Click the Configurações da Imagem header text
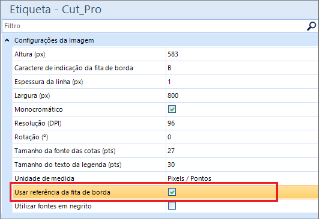320x221 pixels. click(x=54, y=40)
